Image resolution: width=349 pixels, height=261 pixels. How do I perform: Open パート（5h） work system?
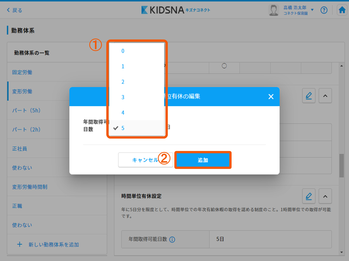tap(26, 110)
